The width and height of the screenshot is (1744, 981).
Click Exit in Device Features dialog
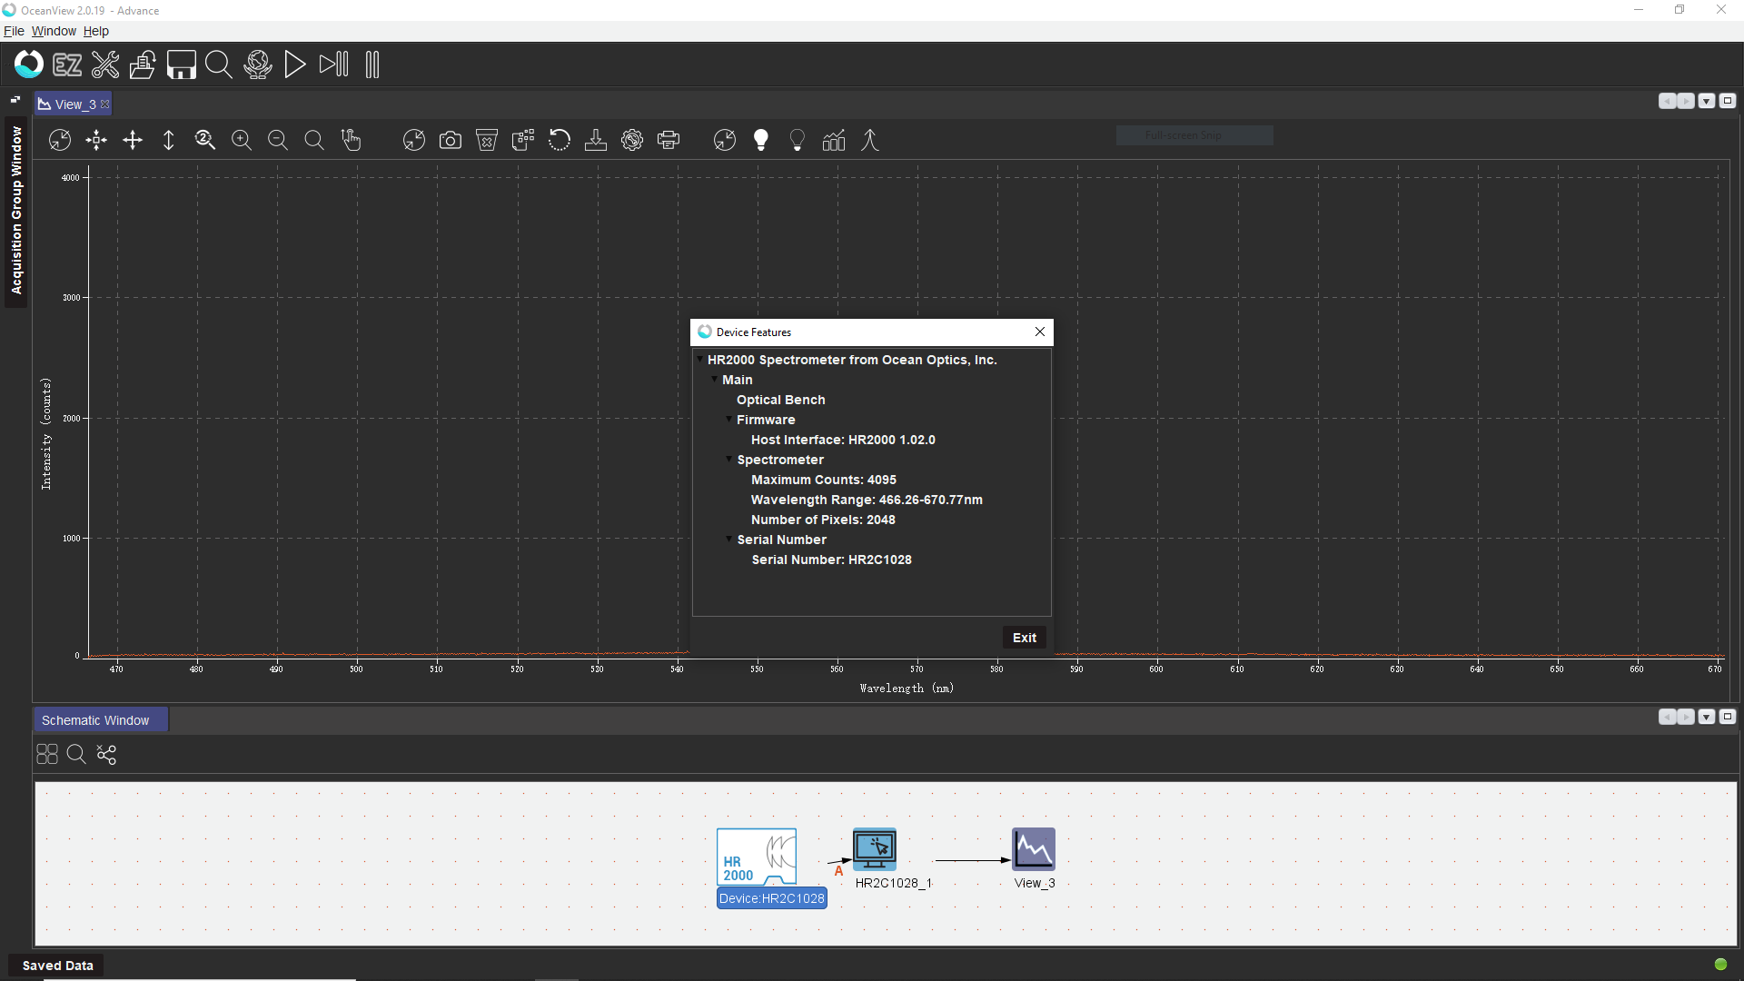[x=1024, y=638]
